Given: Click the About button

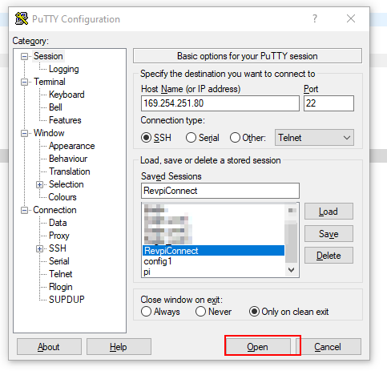Looking at the screenshot, I should (x=49, y=347).
